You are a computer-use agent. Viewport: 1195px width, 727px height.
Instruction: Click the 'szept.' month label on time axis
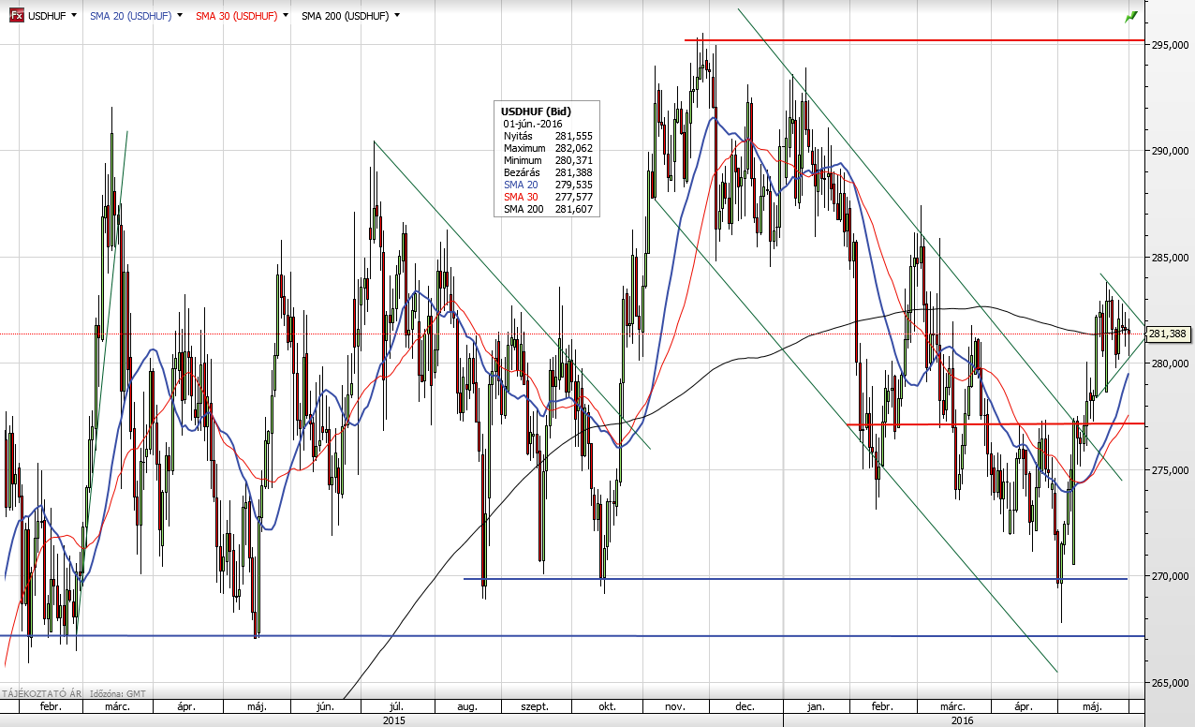534,706
